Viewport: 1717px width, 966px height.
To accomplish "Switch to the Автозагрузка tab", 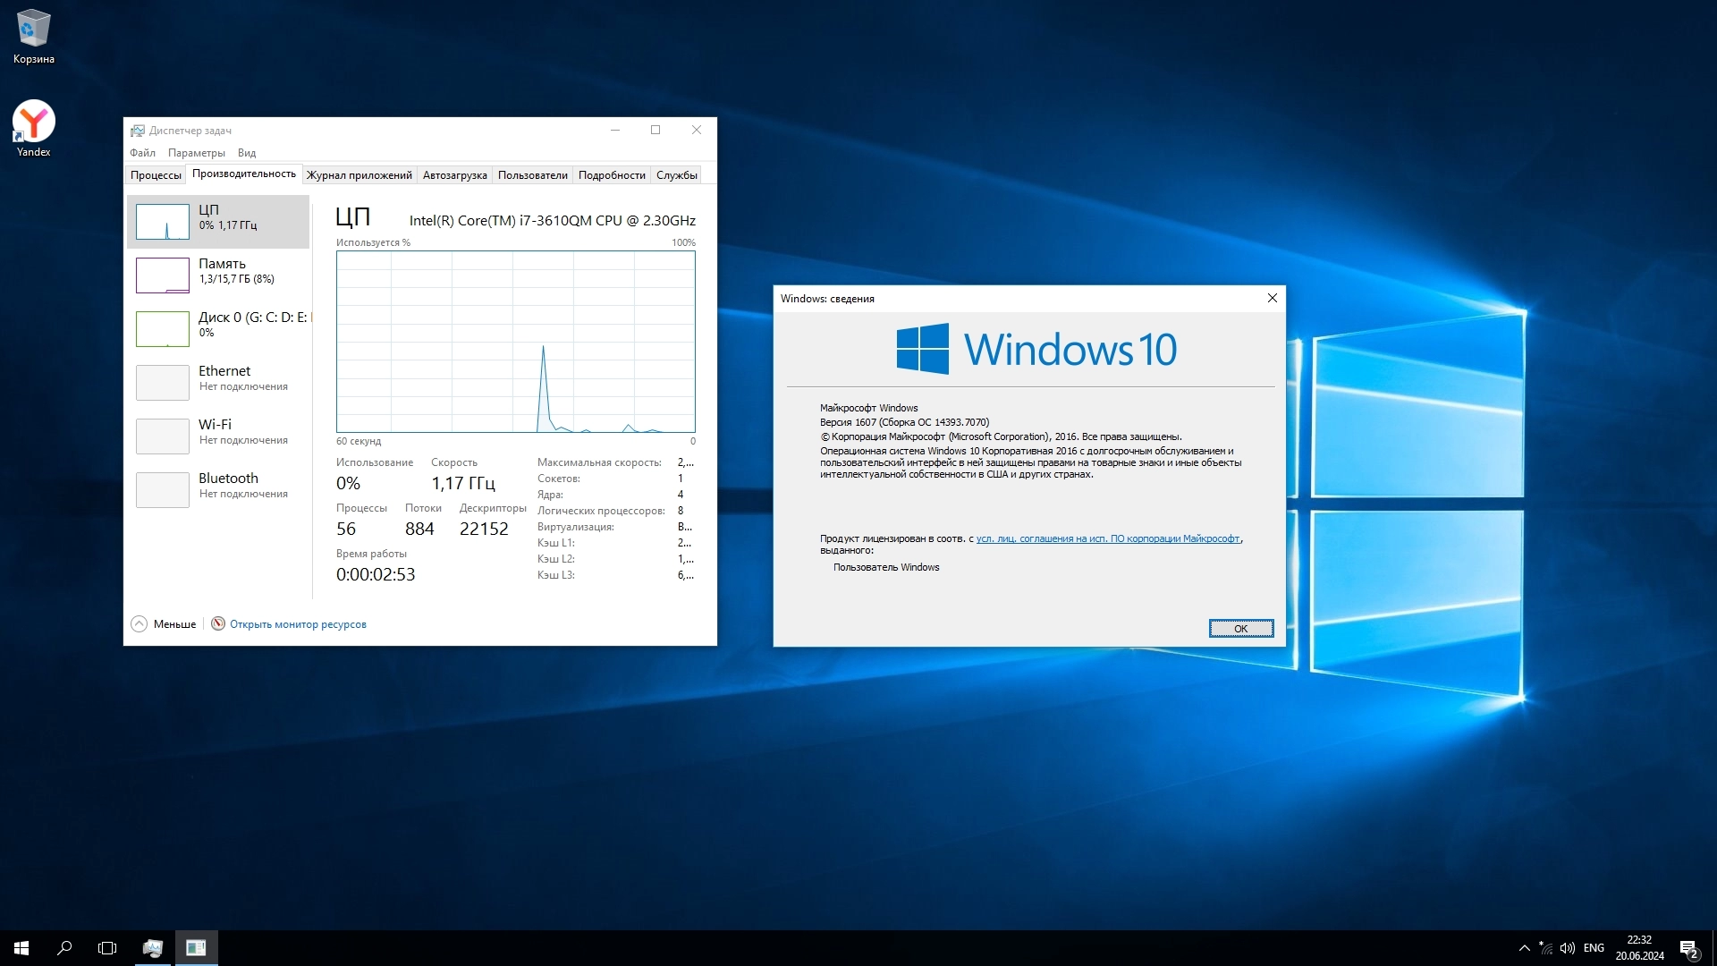I will (x=454, y=175).
